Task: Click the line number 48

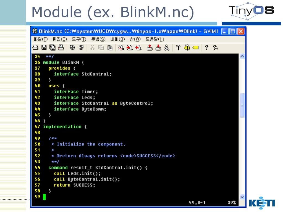Action: tap(37, 132)
